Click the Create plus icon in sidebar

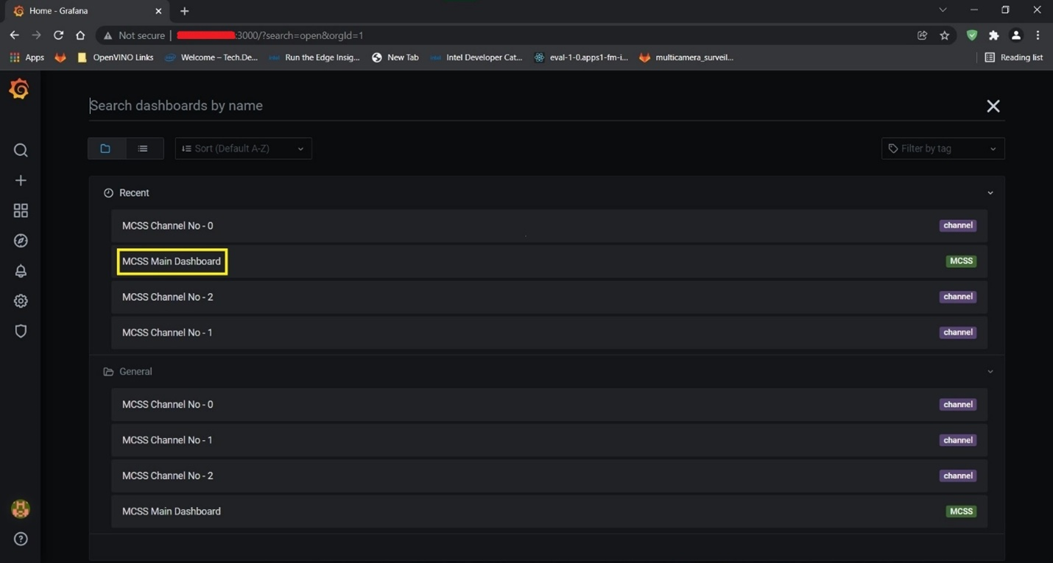click(21, 180)
